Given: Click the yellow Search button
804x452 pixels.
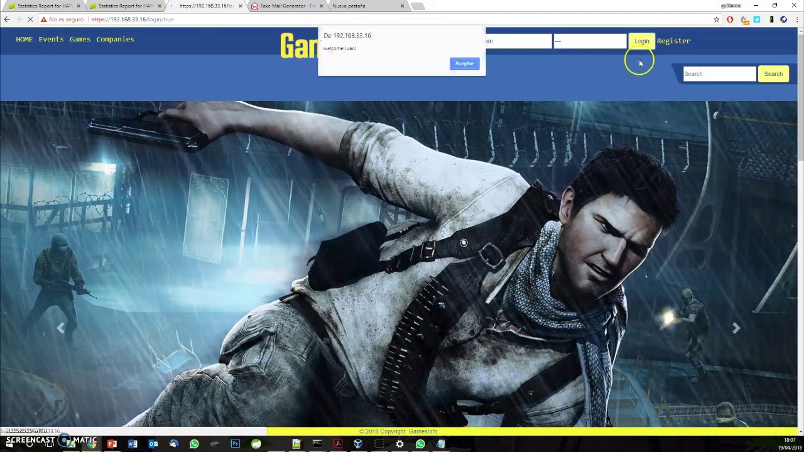Looking at the screenshot, I should [773, 74].
